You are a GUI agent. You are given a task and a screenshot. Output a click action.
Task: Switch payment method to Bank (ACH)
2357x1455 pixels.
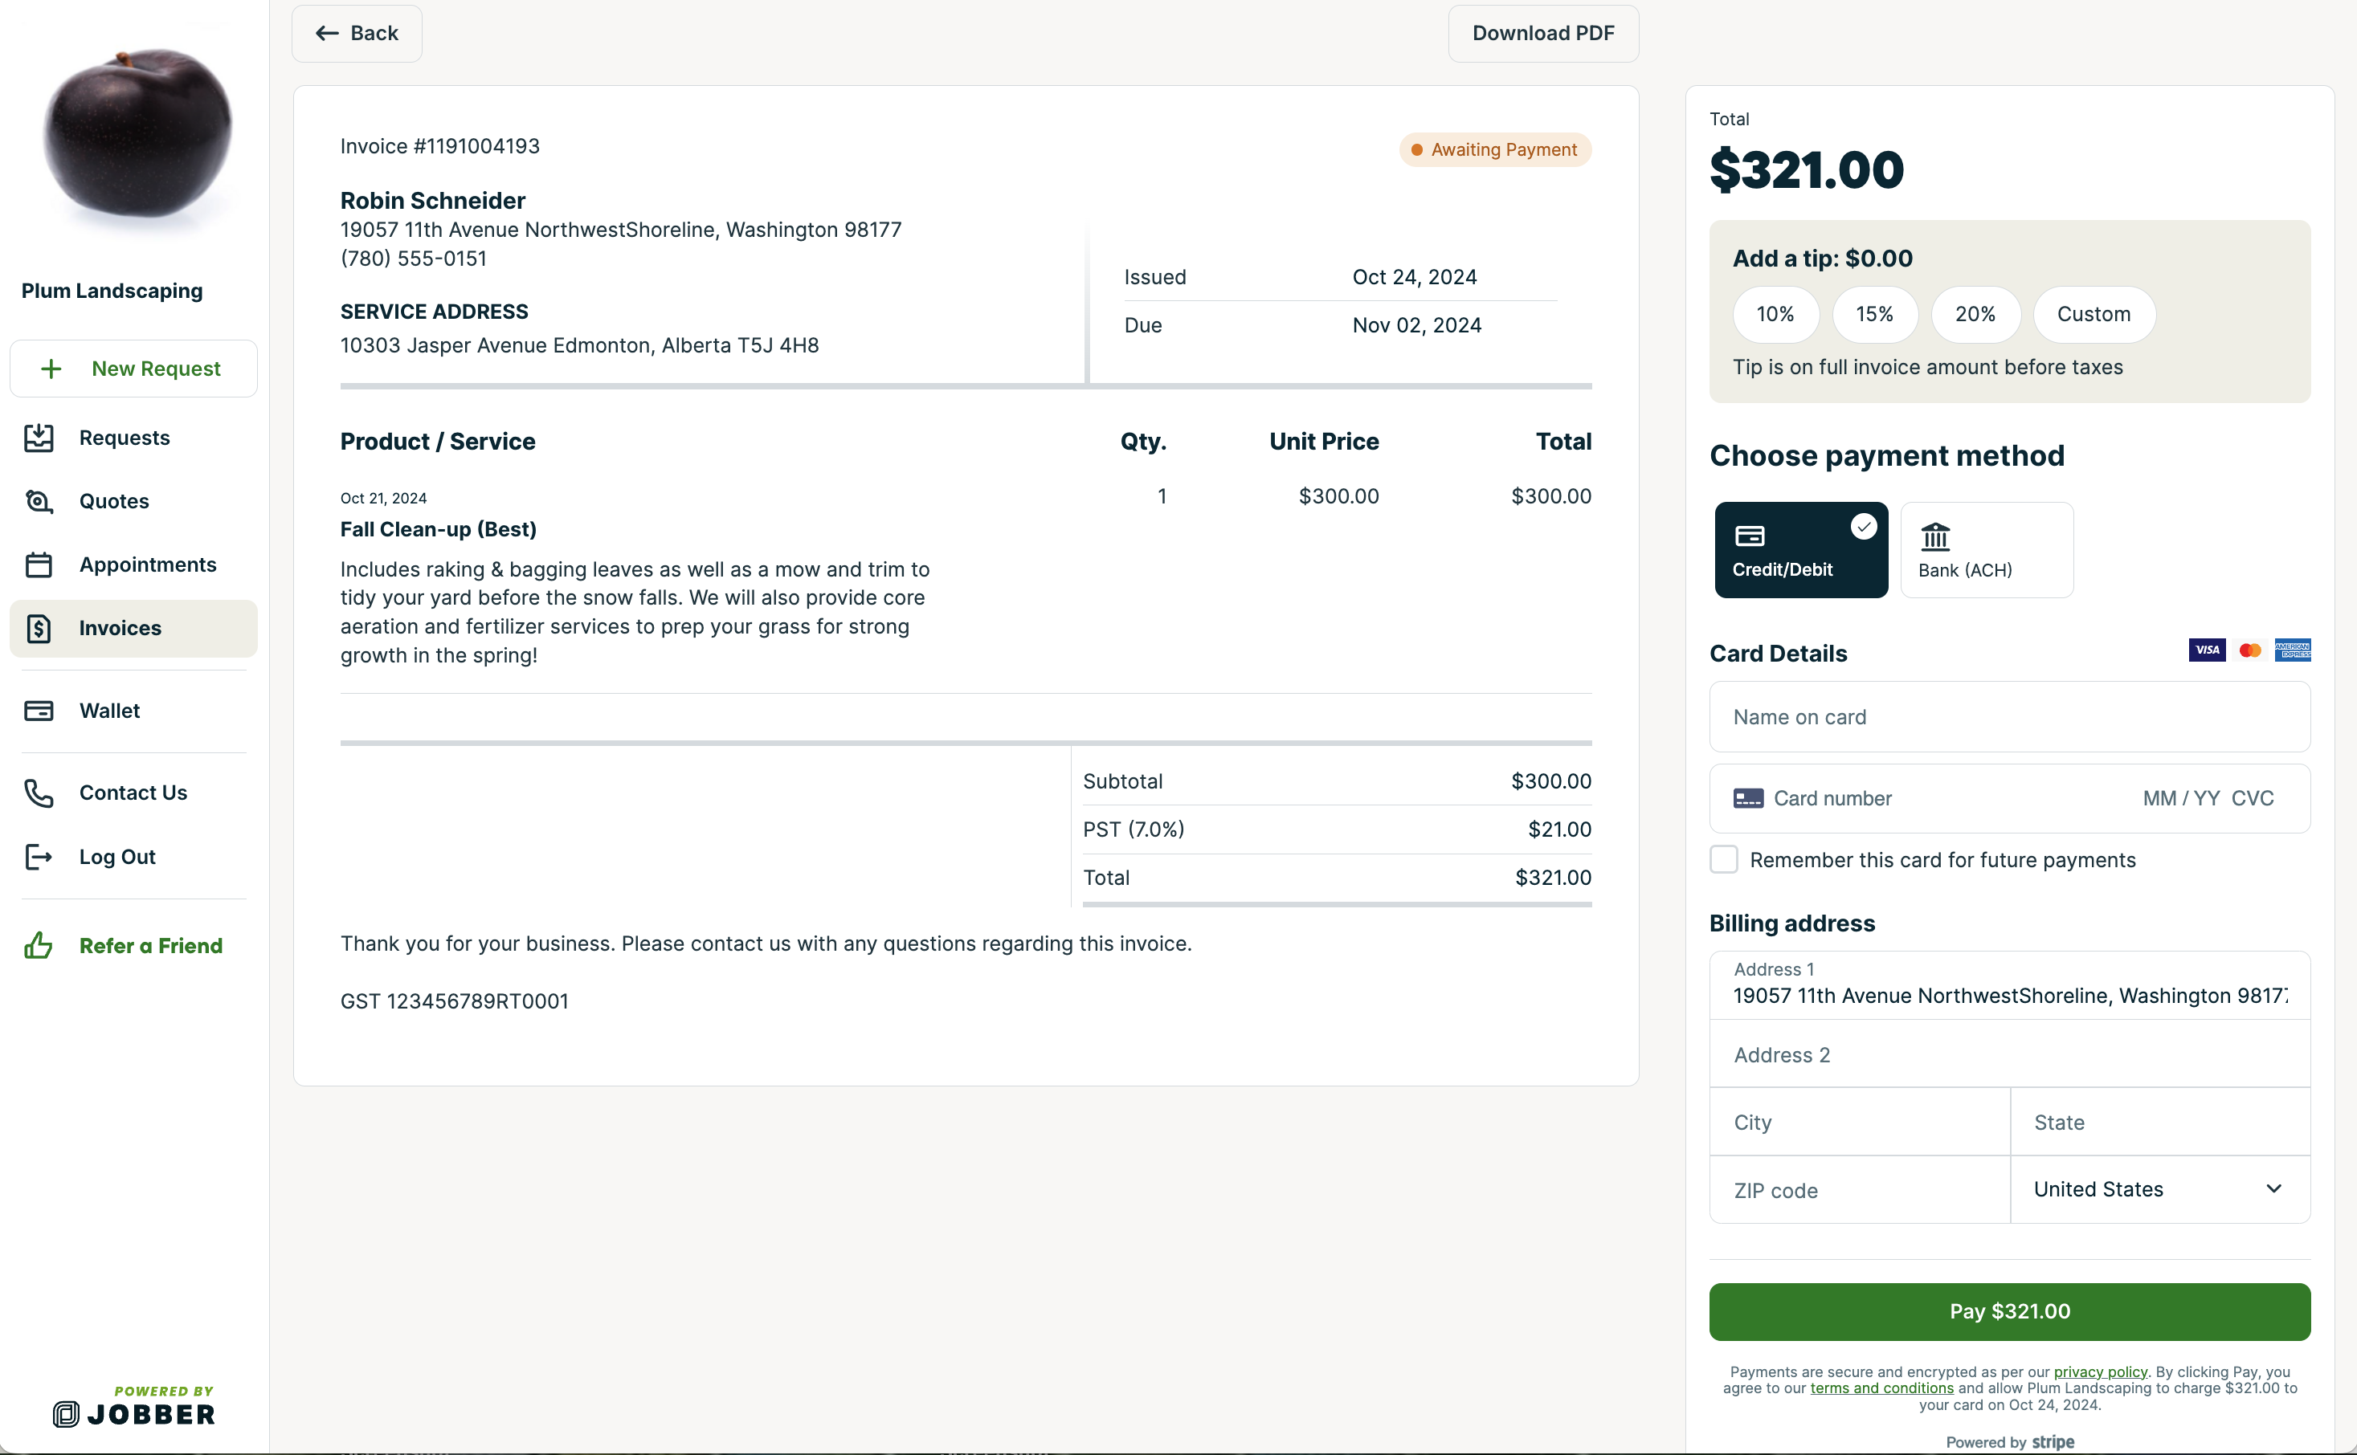tap(1986, 549)
